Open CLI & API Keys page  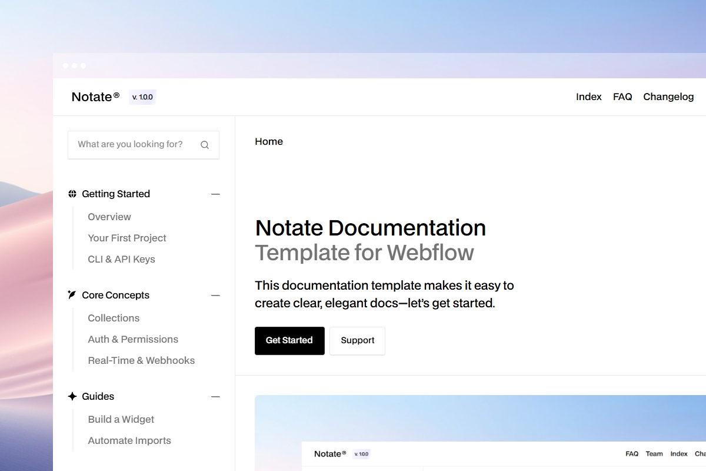pos(121,259)
